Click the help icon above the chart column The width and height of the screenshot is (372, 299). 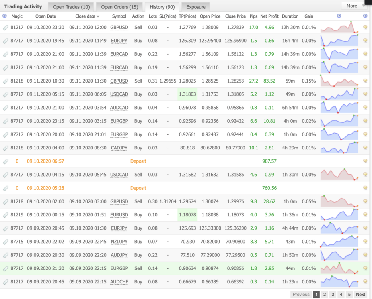pos(339,16)
